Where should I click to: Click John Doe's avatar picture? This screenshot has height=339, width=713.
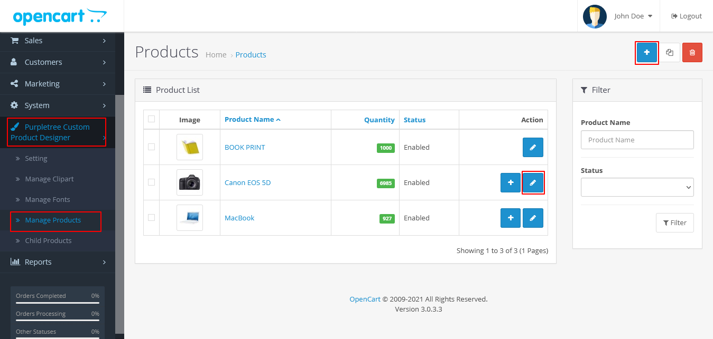point(595,16)
